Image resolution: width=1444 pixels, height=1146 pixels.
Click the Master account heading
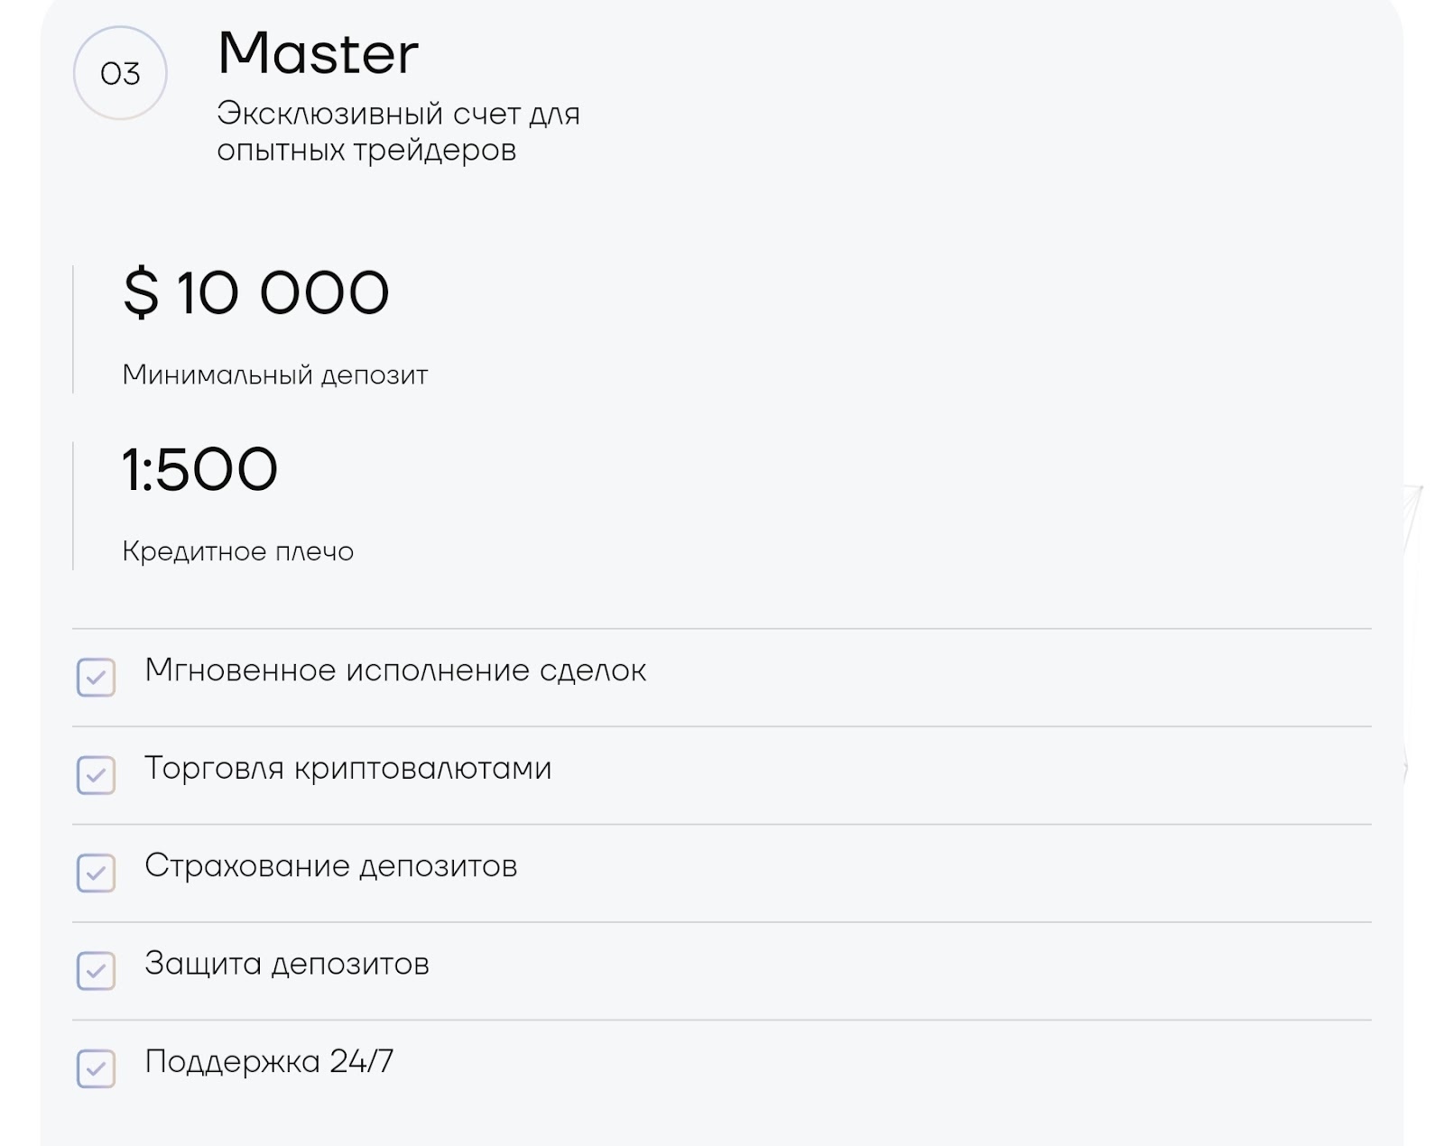318,53
